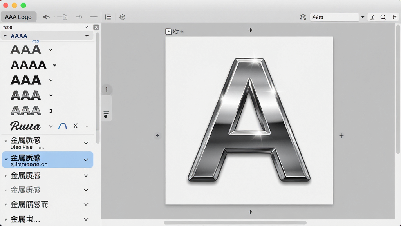This screenshot has width=401, height=226.
Task: Close the font panel with the X button
Action: (x=96, y=27)
